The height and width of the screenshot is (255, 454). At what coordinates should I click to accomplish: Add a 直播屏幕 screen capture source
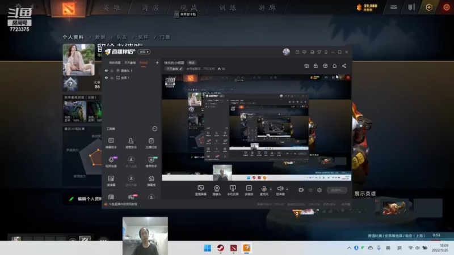click(200, 190)
